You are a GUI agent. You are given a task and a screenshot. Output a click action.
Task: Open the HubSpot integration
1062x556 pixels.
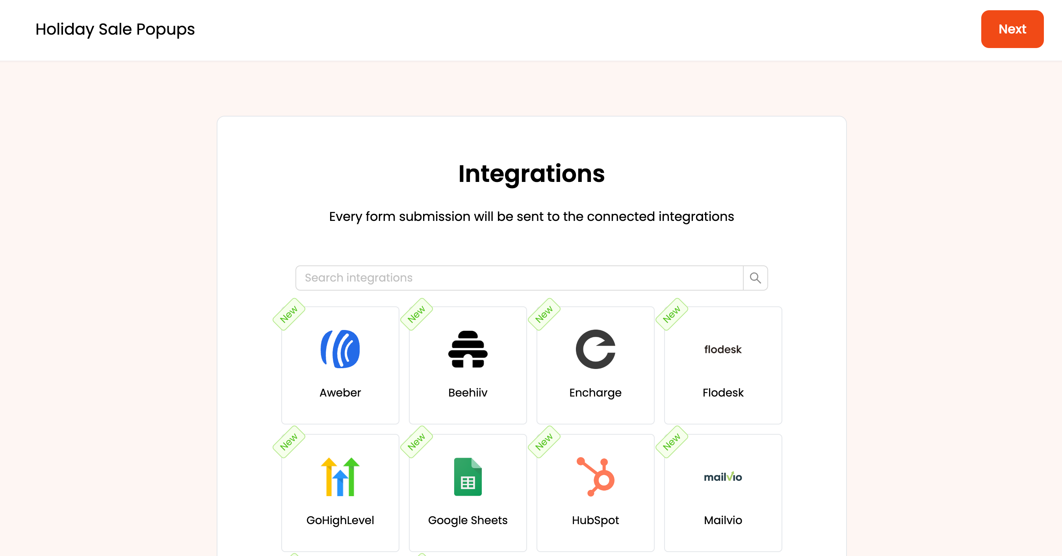(x=595, y=492)
